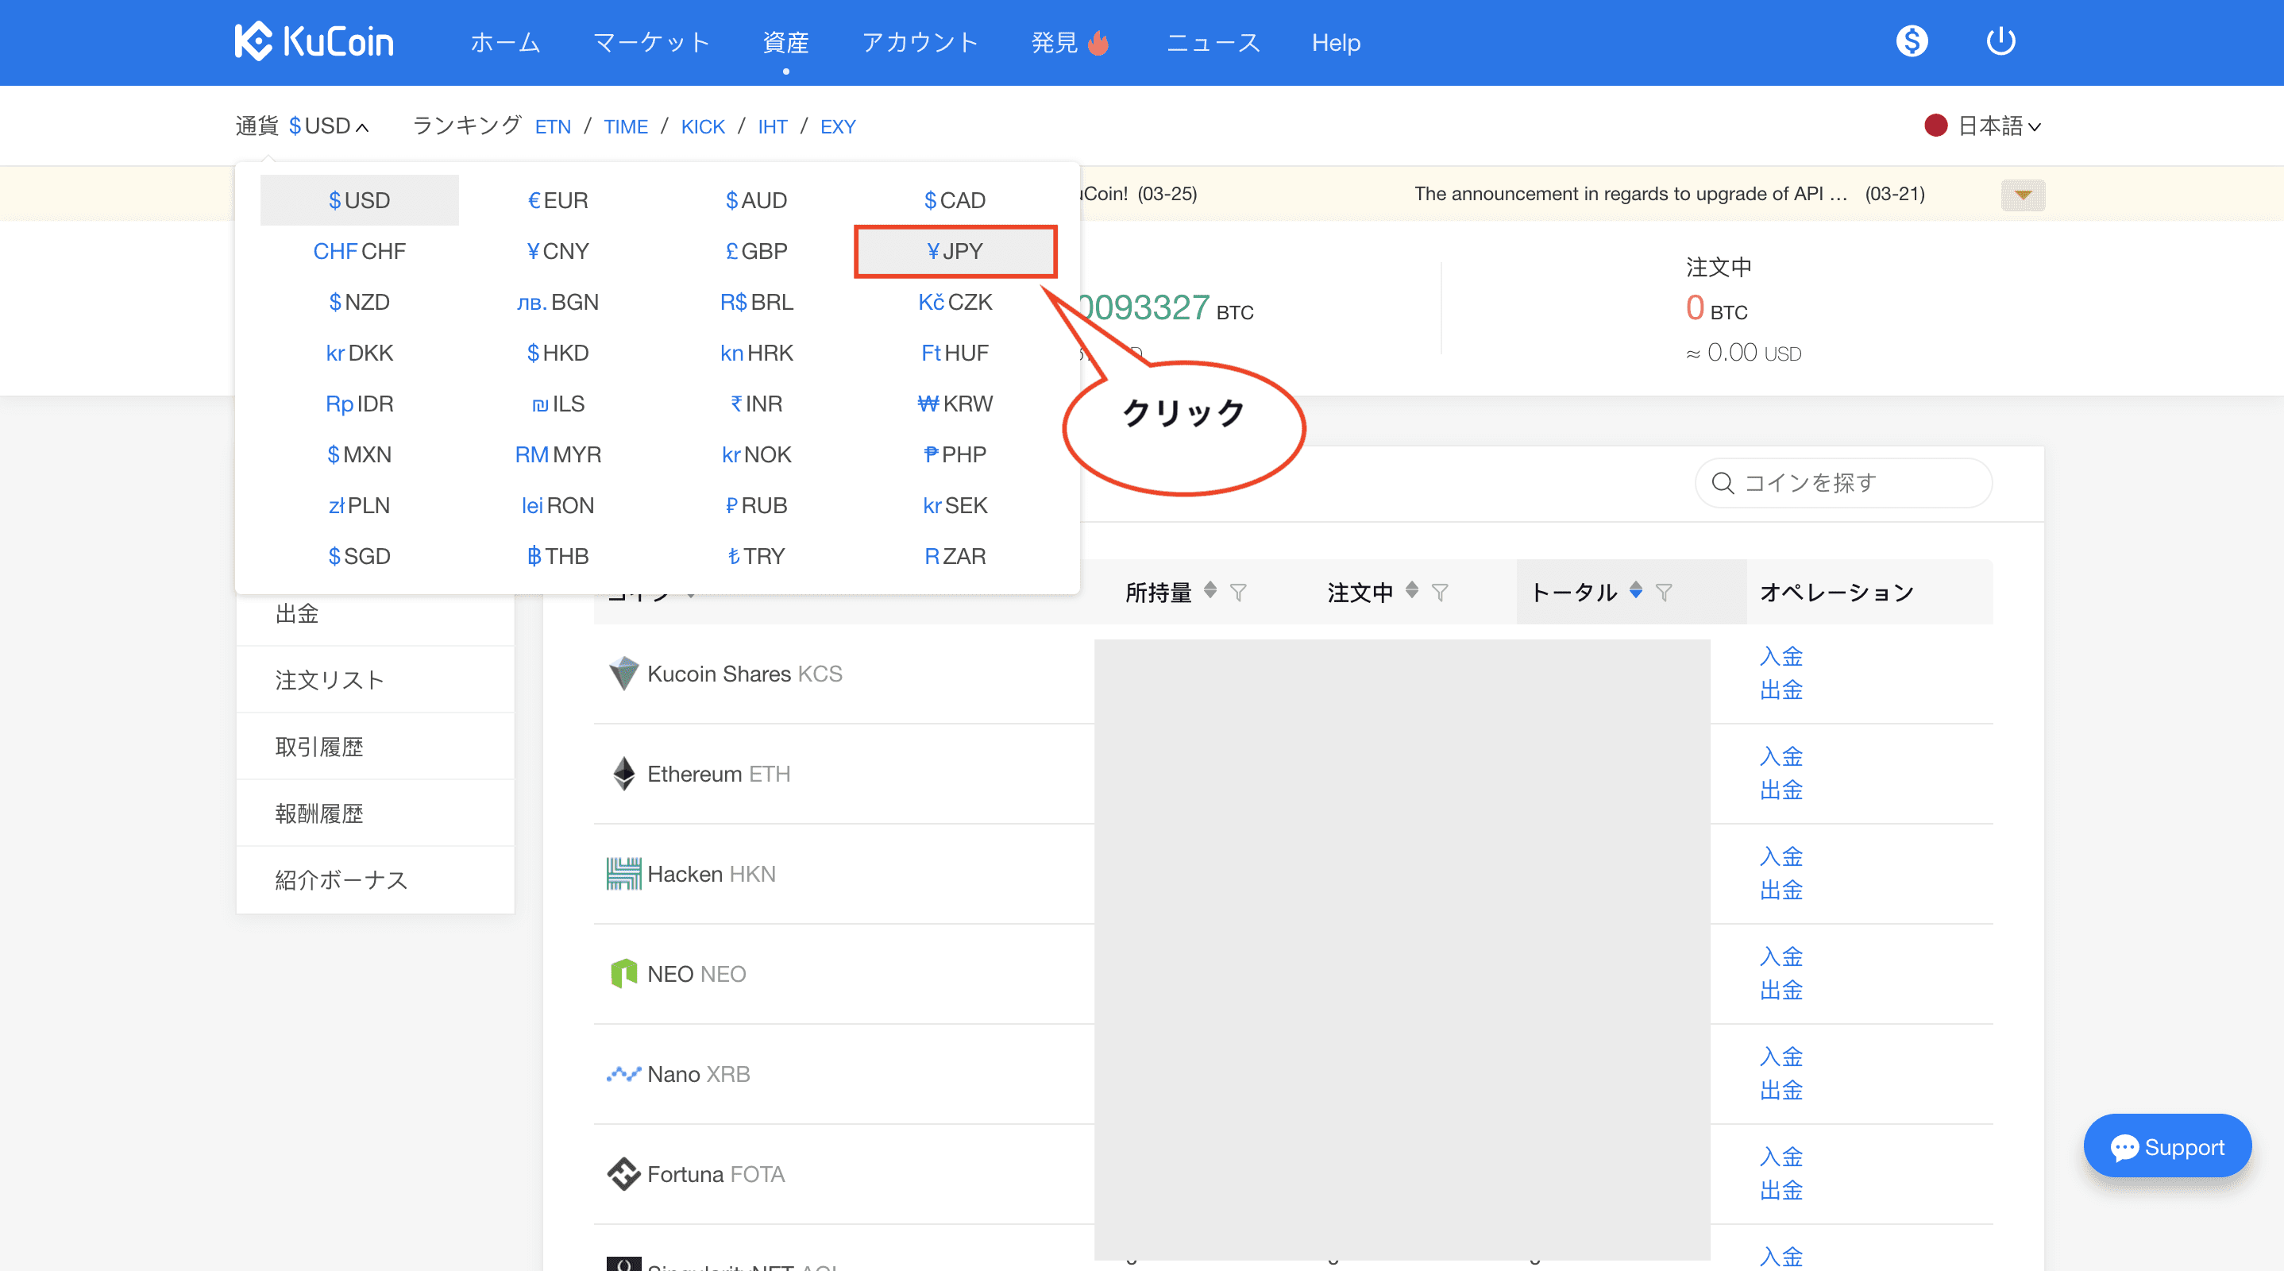Image resolution: width=2284 pixels, height=1271 pixels.
Task: Expand the announcements yellow arrow
Action: [2023, 195]
